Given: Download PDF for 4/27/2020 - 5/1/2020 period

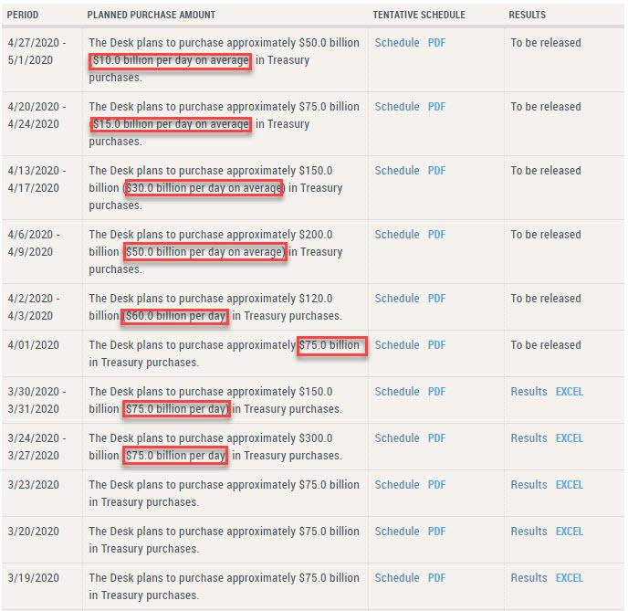Looking at the screenshot, I should tap(436, 43).
